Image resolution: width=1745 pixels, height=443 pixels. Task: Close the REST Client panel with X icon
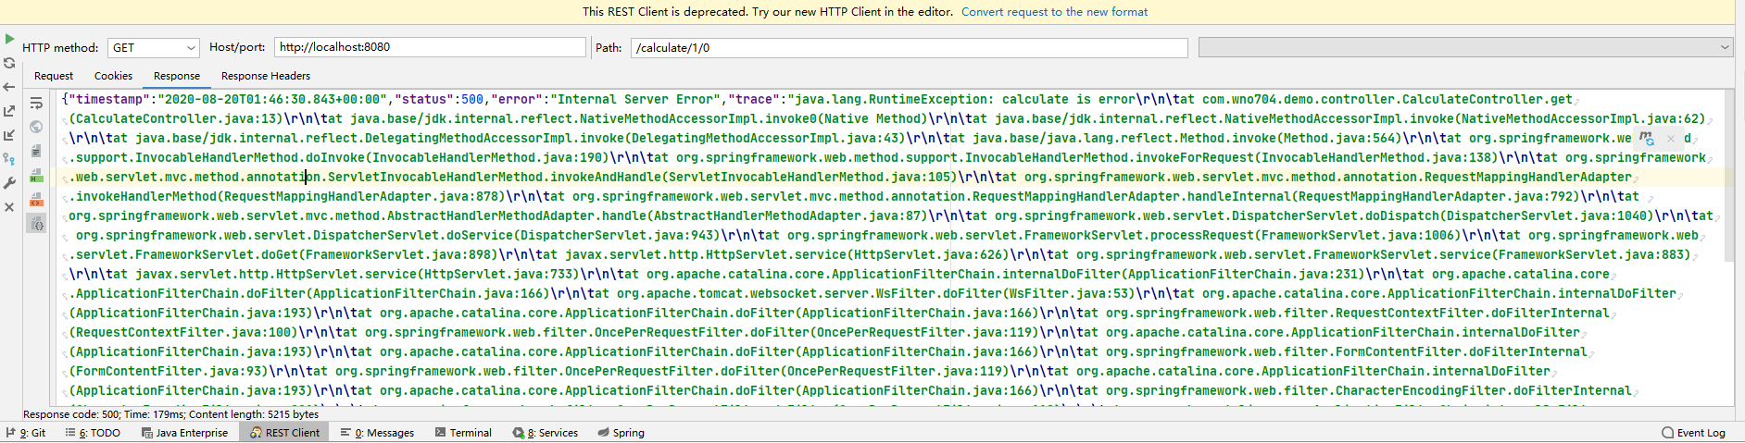click(x=9, y=207)
